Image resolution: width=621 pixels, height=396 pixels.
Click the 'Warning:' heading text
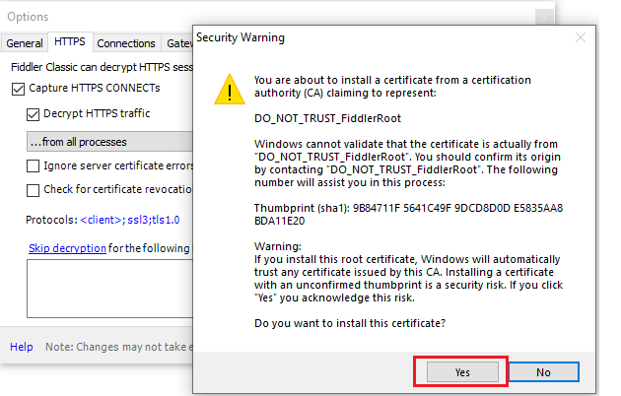pos(278,246)
